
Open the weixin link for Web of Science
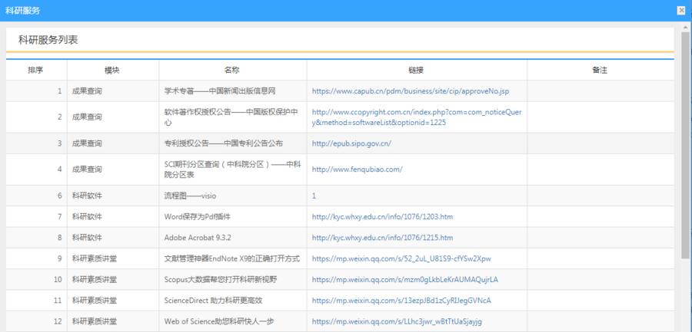click(397, 320)
